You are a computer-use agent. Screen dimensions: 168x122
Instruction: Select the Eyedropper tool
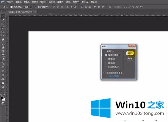pos(3,39)
